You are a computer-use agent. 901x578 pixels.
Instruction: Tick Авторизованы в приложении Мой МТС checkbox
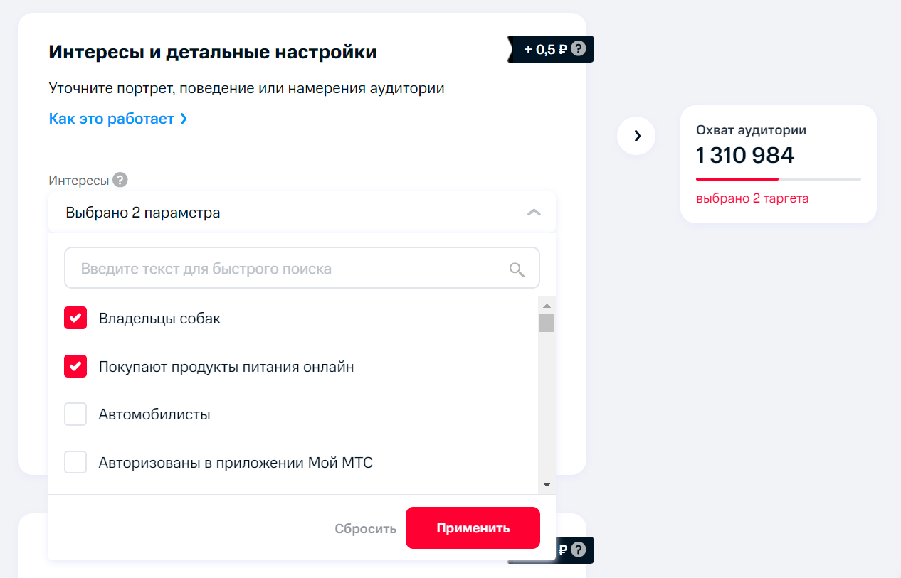tap(75, 463)
